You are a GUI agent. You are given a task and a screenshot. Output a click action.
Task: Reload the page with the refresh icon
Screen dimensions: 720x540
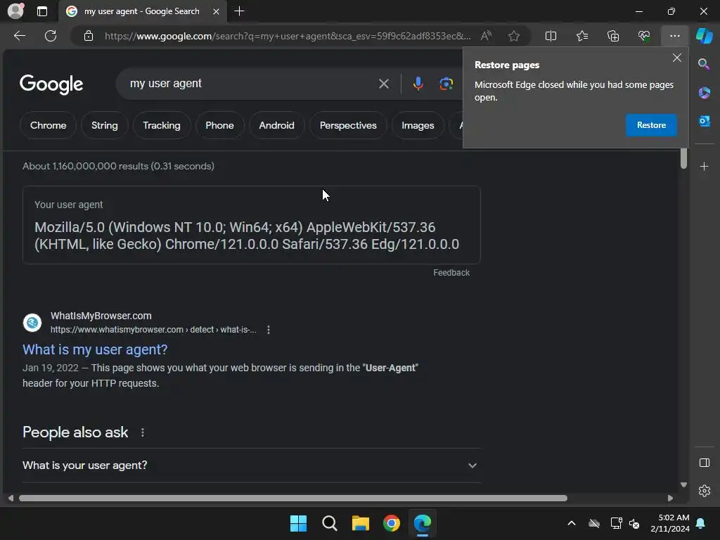point(51,36)
